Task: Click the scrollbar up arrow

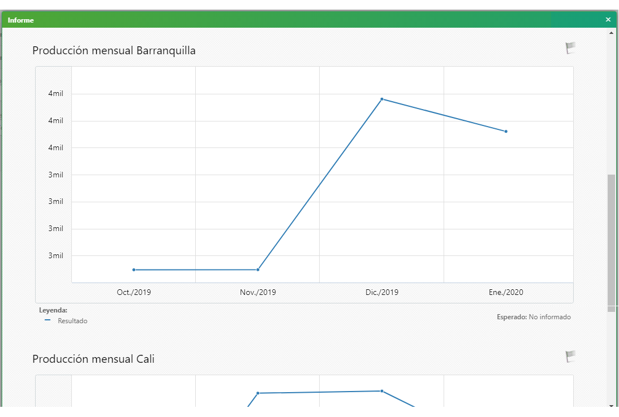Action: 611,33
